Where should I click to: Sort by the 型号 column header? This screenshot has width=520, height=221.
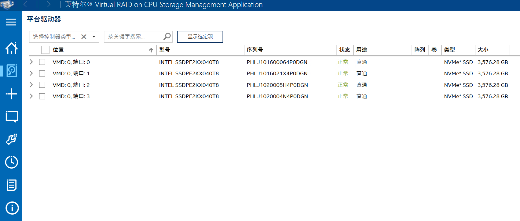165,50
